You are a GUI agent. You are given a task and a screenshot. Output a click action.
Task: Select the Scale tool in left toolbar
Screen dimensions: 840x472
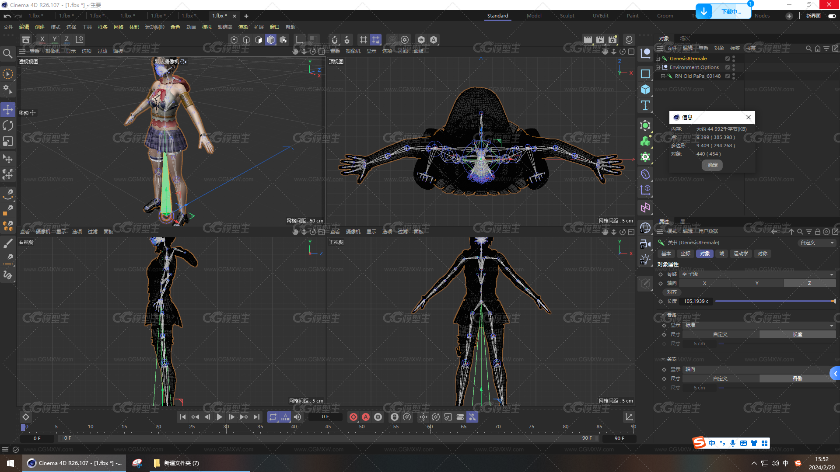[8, 141]
